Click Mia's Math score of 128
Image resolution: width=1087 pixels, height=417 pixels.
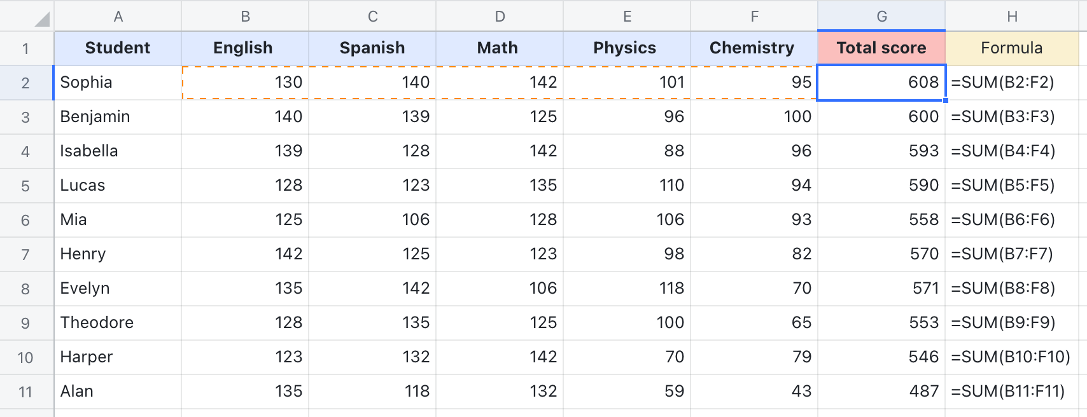[x=499, y=219]
